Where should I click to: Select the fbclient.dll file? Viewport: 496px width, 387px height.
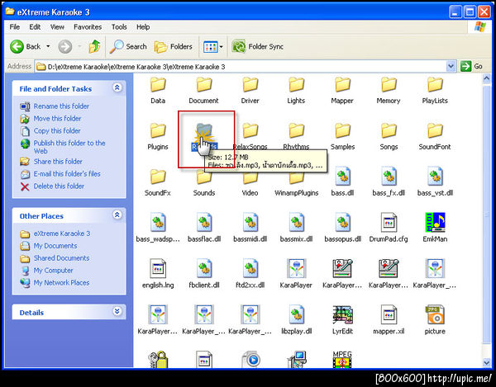(x=204, y=273)
